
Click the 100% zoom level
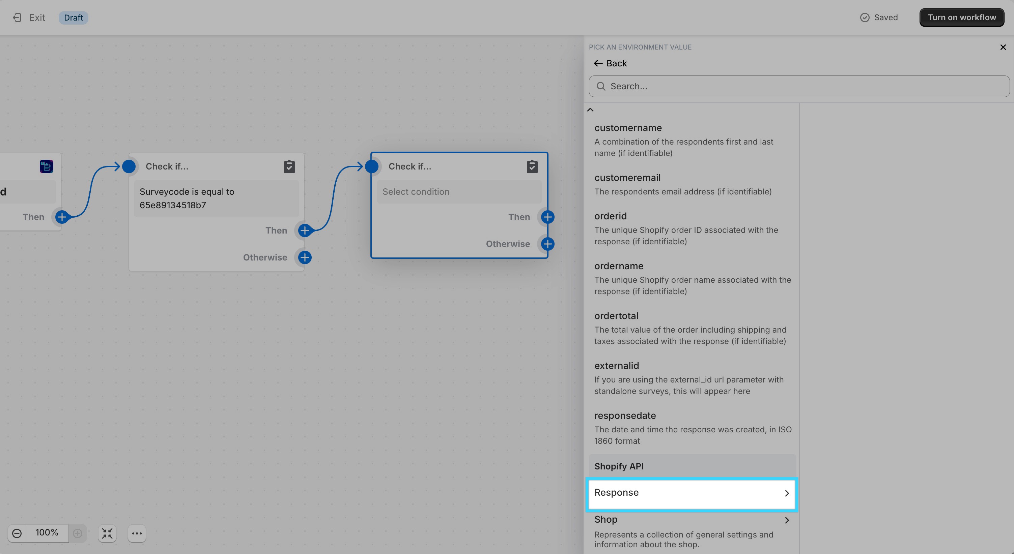tap(47, 533)
